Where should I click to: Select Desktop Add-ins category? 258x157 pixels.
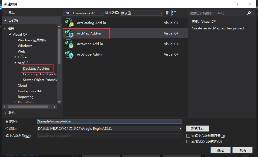pyautogui.click(x=36, y=68)
